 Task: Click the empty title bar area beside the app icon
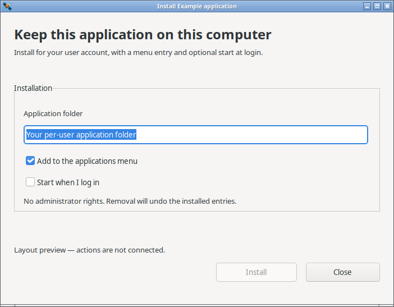tap(83, 6)
